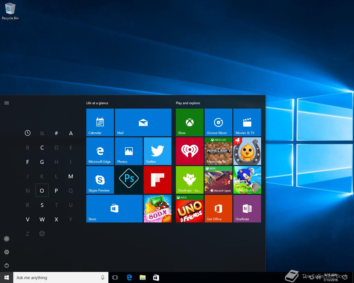Open the Flipboard tile

[158, 180]
